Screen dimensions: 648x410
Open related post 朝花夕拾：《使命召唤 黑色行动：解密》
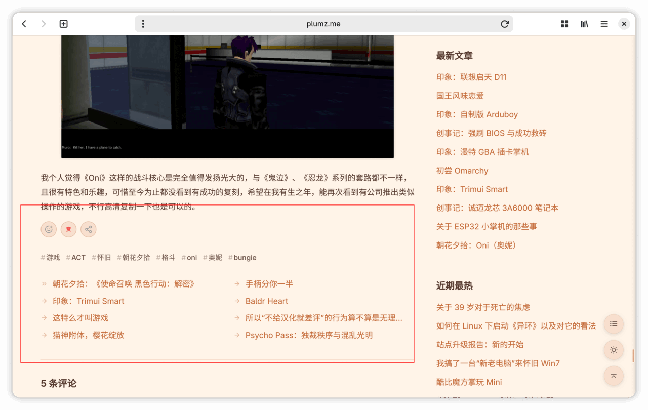(x=124, y=284)
